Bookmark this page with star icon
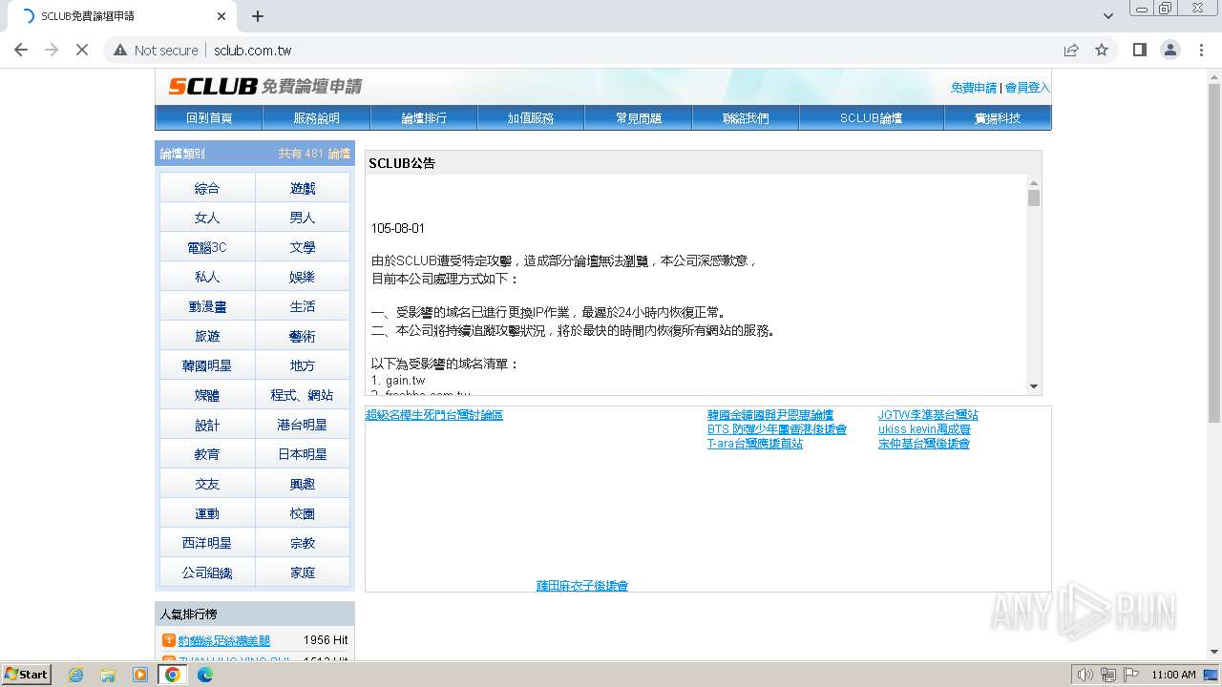This screenshot has width=1222, height=687. (x=1102, y=51)
